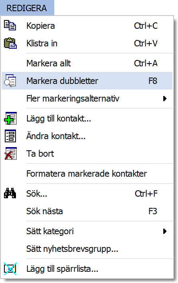Choose Formatera markerade kontakter
The width and height of the screenshot is (178, 283).
[87, 173]
